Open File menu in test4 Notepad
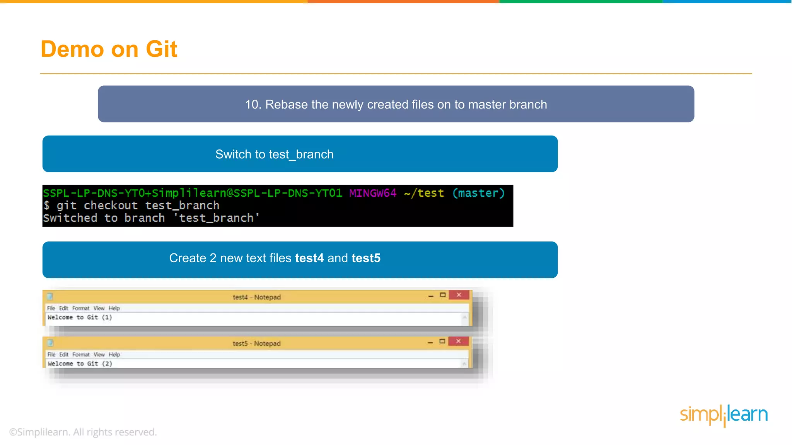 [51, 308]
